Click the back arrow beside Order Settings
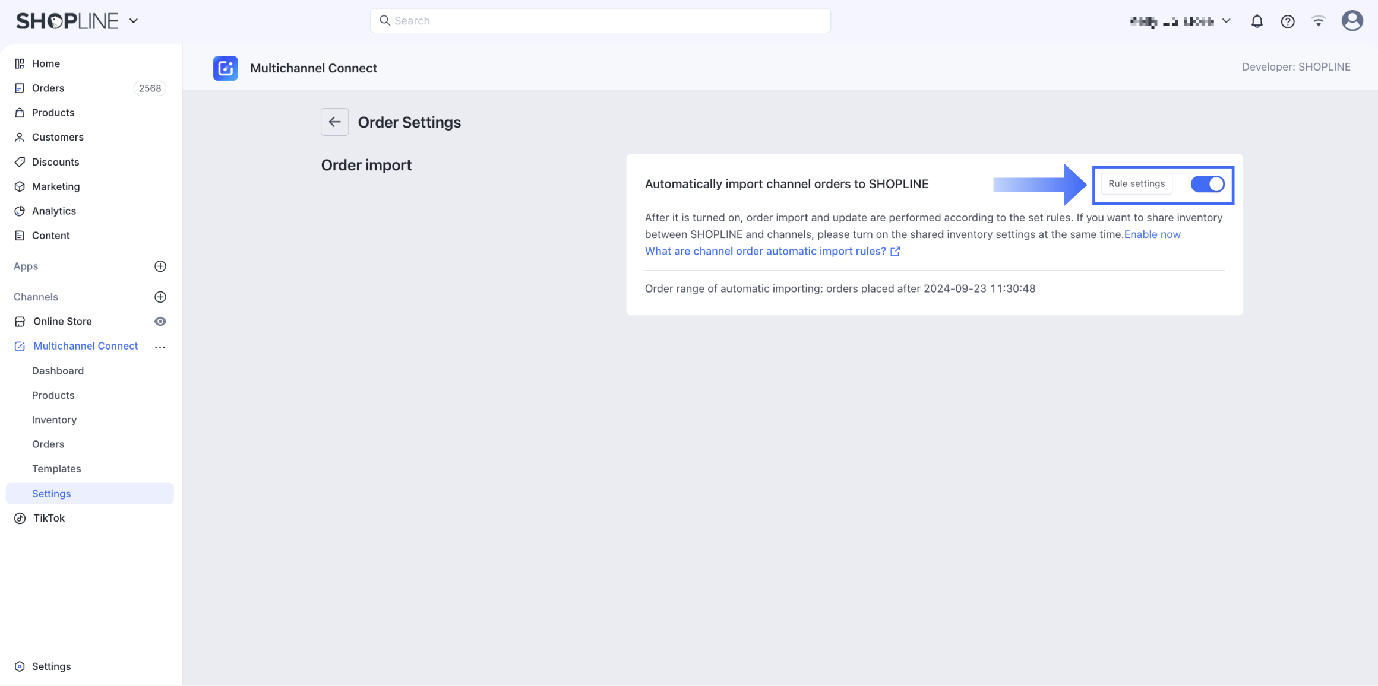 [334, 122]
